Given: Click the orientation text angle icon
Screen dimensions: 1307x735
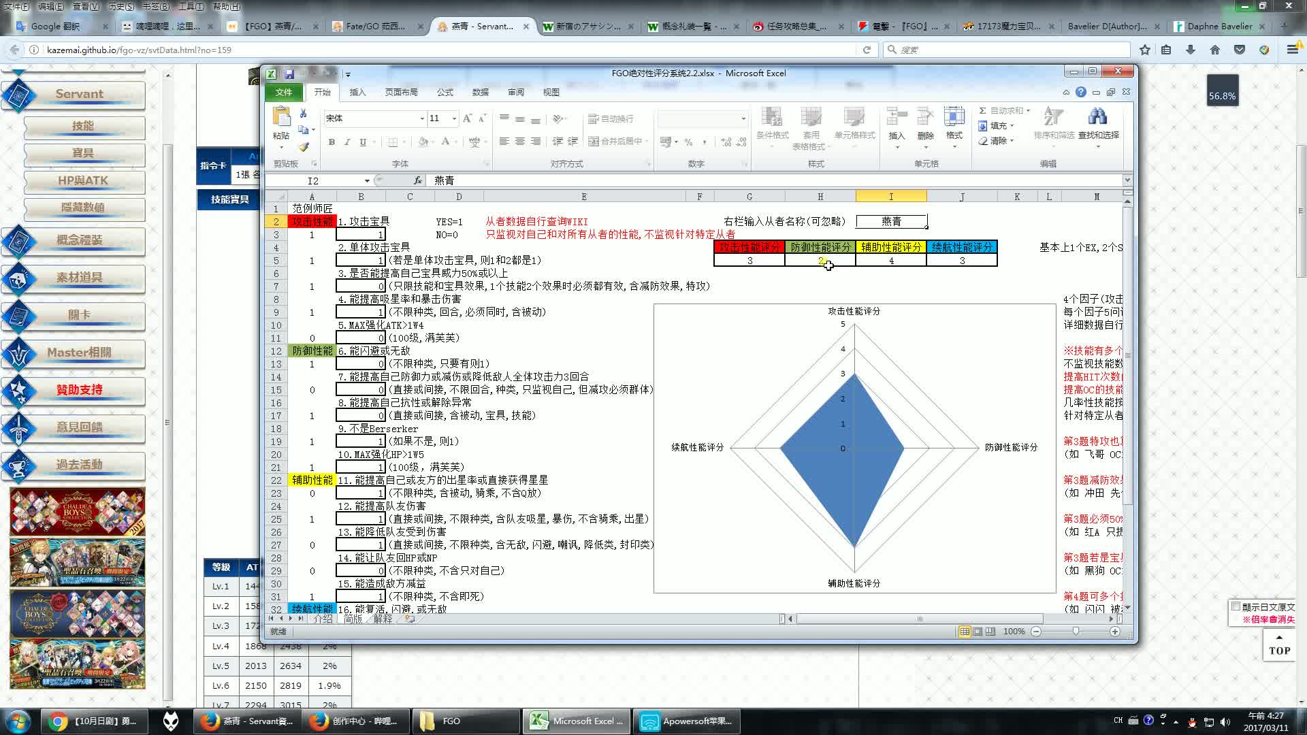Looking at the screenshot, I should click(558, 118).
